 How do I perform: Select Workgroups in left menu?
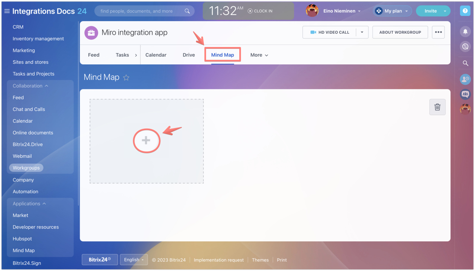(x=26, y=168)
